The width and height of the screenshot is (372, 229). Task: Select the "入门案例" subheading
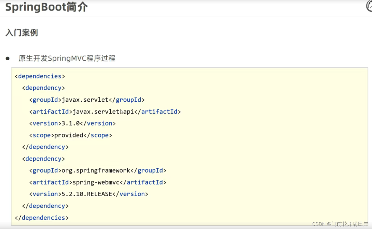22,33
